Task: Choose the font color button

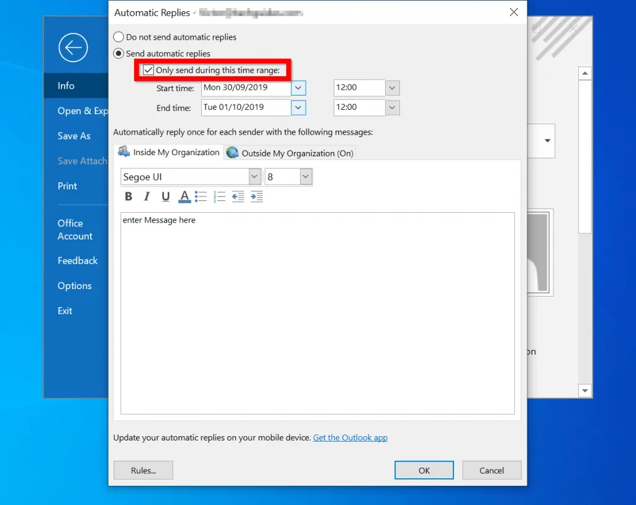Action: click(184, 197)
